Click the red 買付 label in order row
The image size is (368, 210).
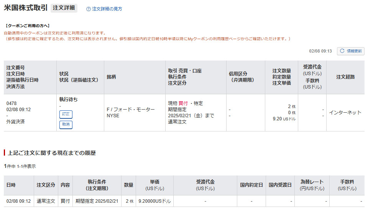[x=183, y=103]
